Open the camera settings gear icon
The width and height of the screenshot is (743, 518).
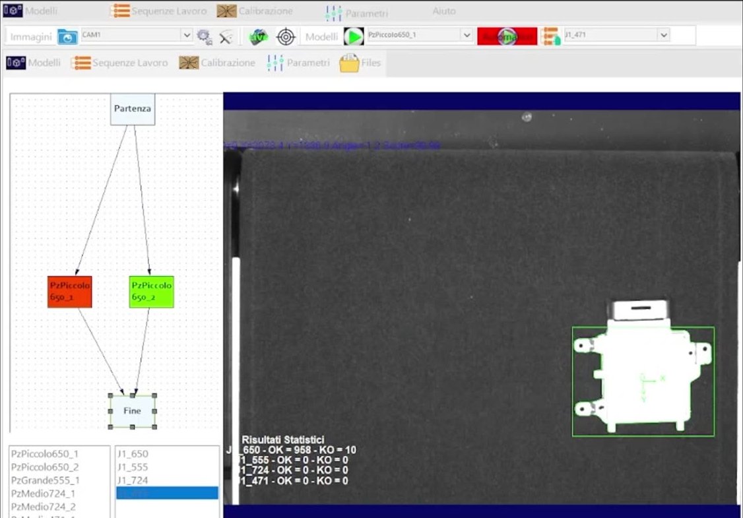point(205,36)
